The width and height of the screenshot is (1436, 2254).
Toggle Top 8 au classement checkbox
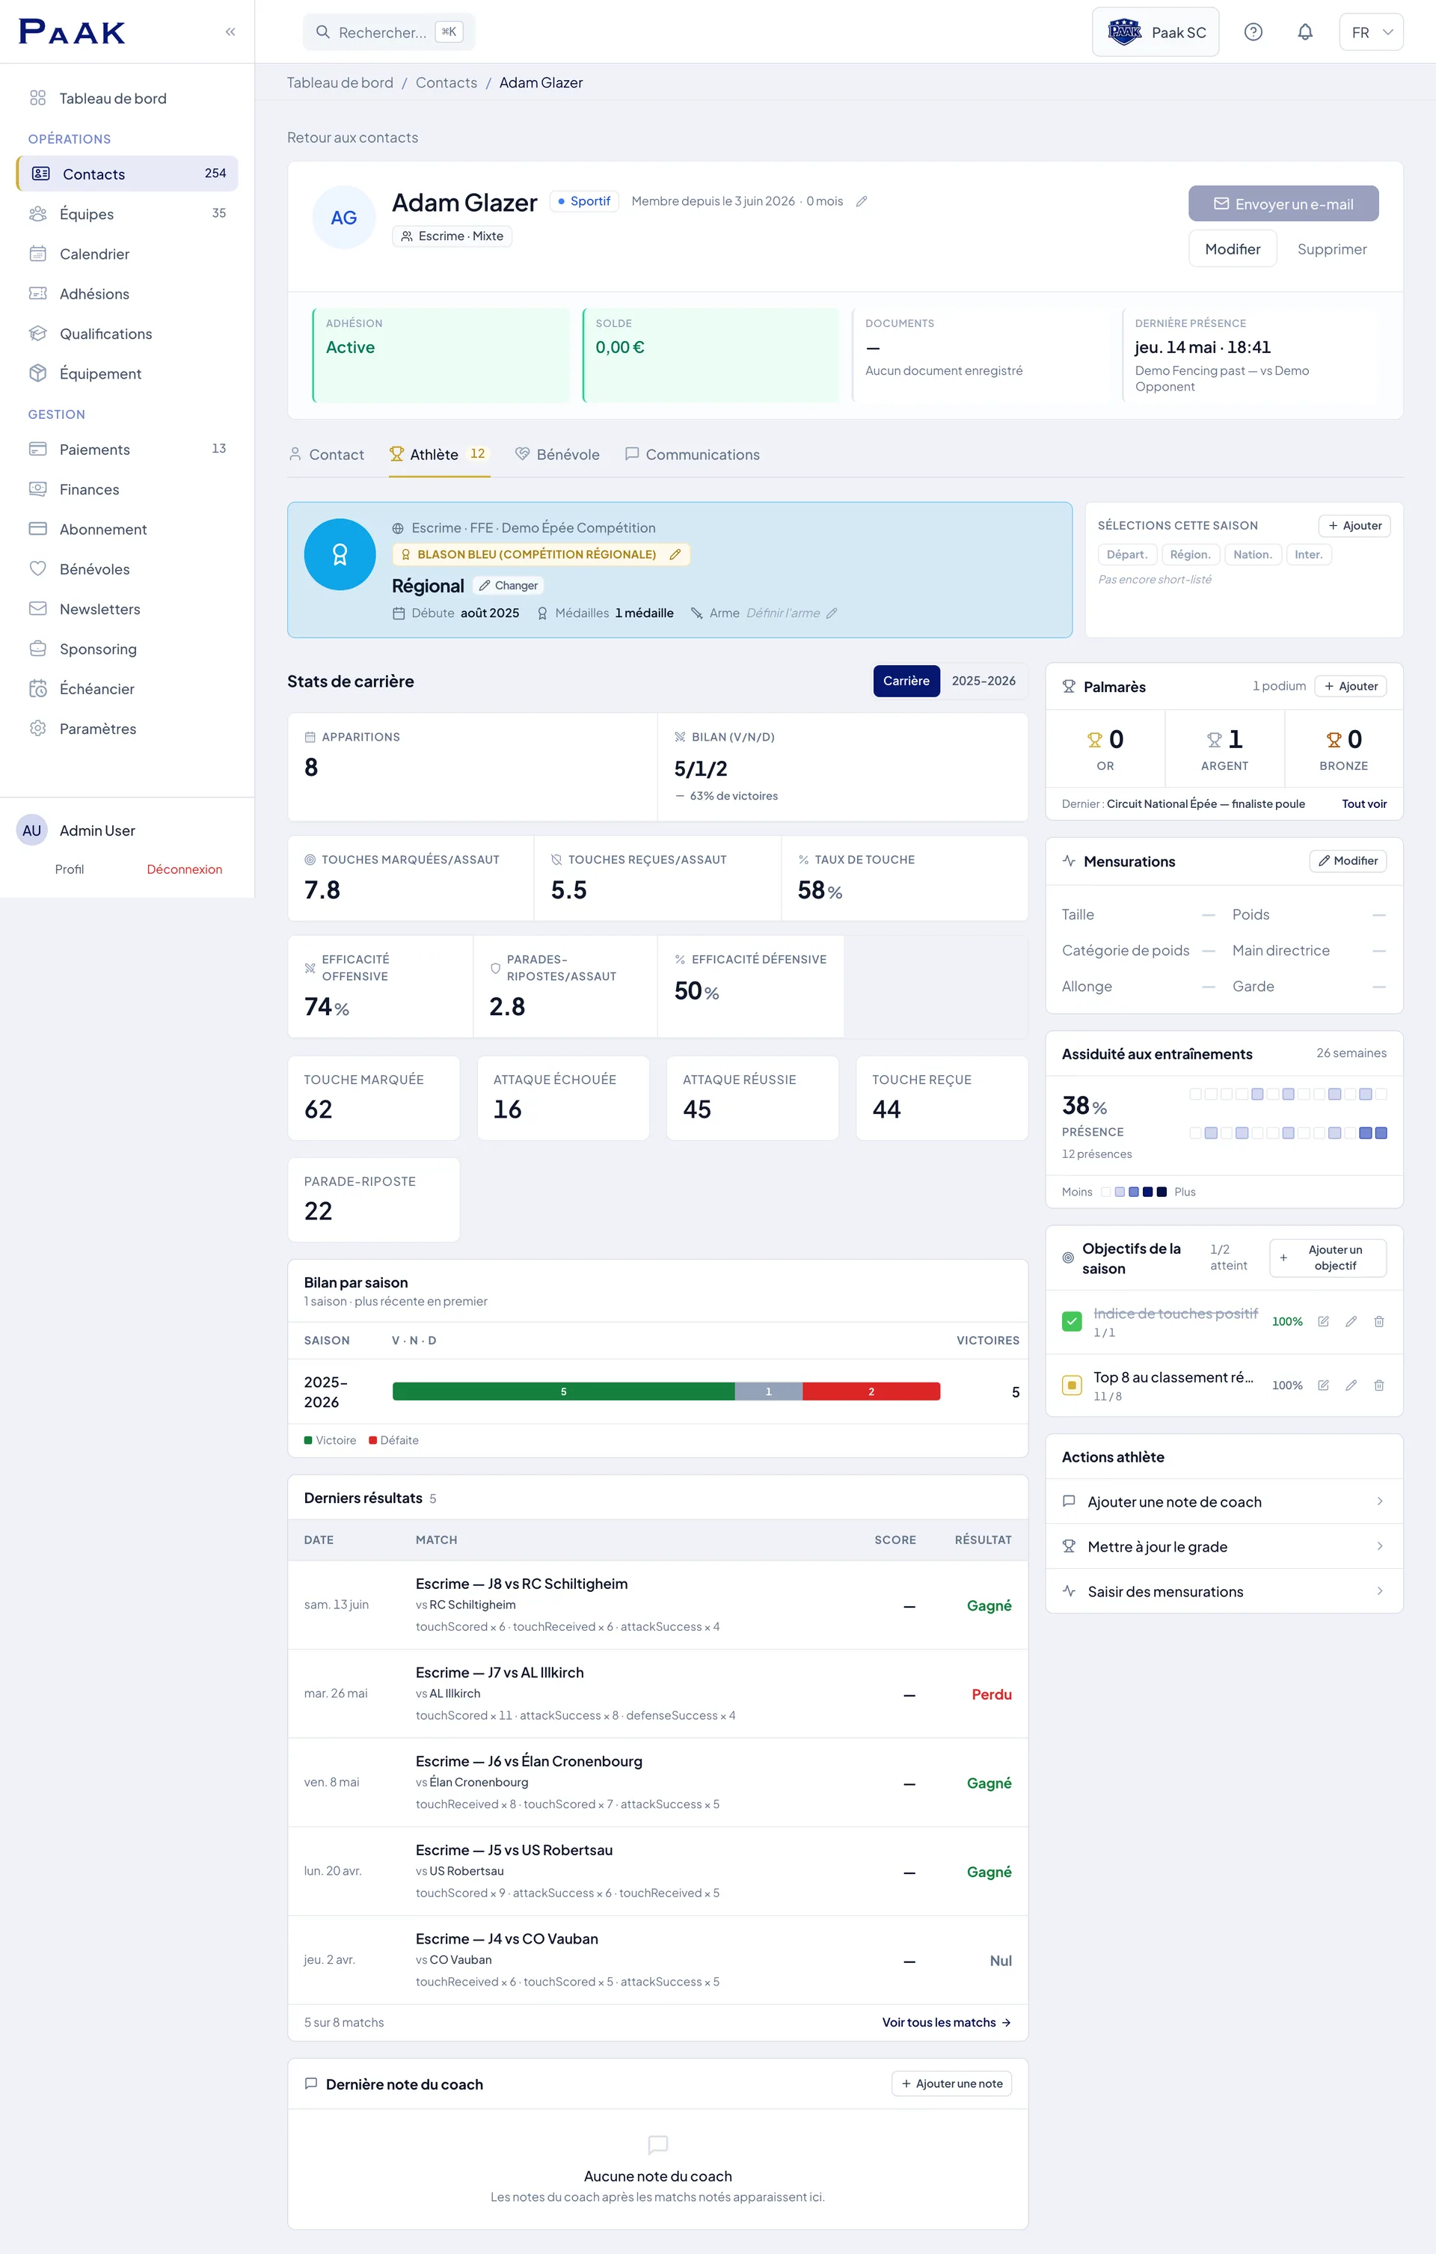coord(1072,1385)
